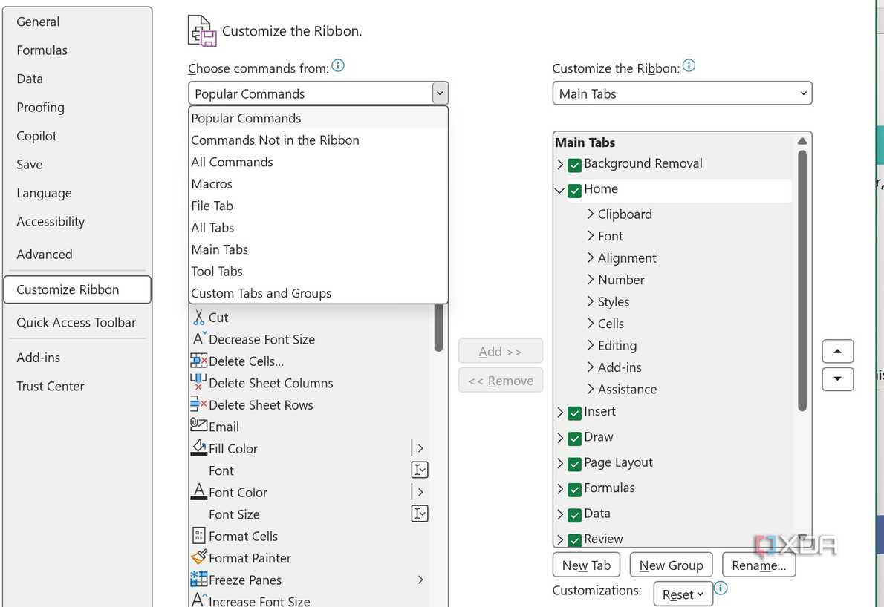Move selected tab up with arrow button
Image resolution: width=884 pixels, height=607 pixels.
pos(838,351)
